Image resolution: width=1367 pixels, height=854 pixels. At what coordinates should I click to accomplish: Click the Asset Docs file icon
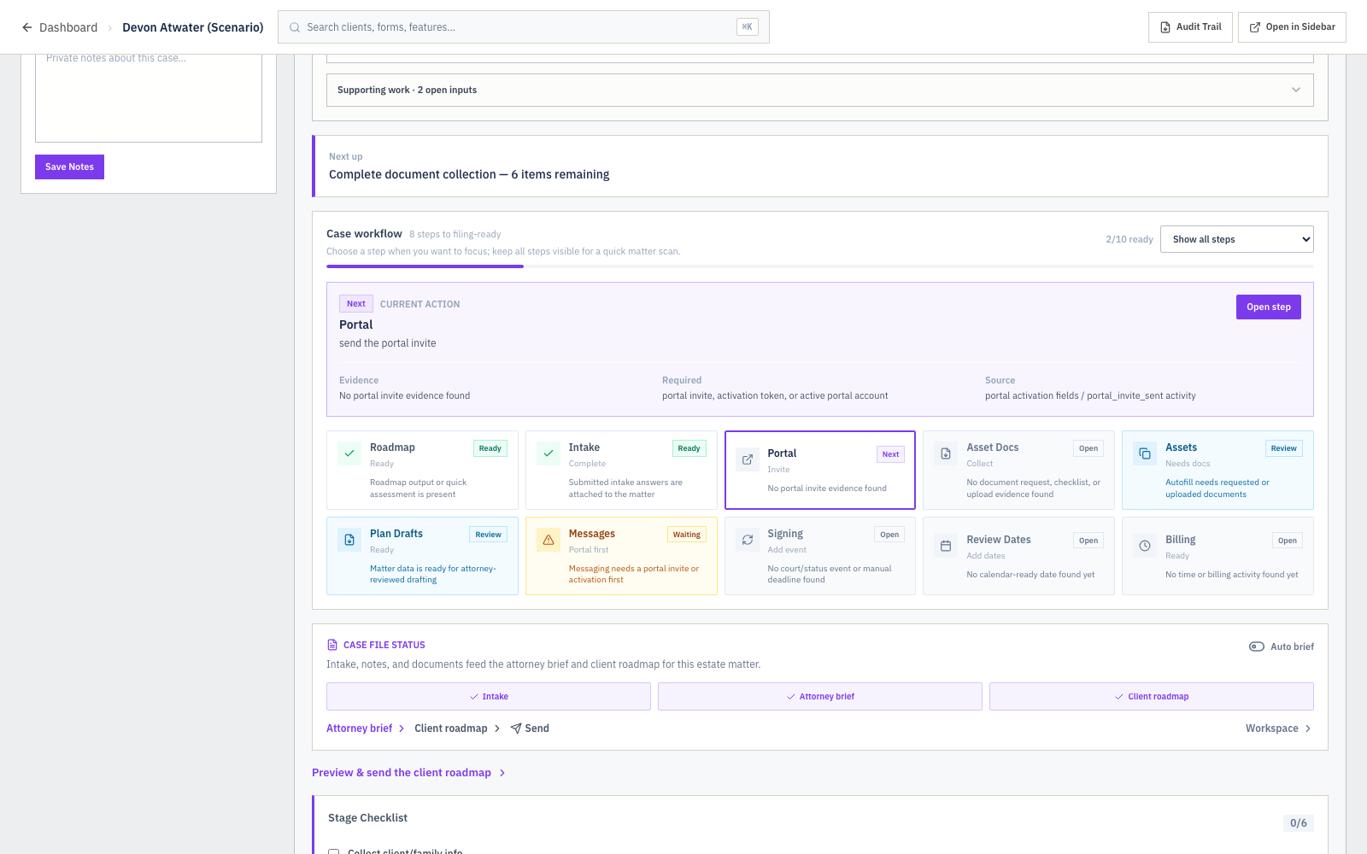pos(946,453)
